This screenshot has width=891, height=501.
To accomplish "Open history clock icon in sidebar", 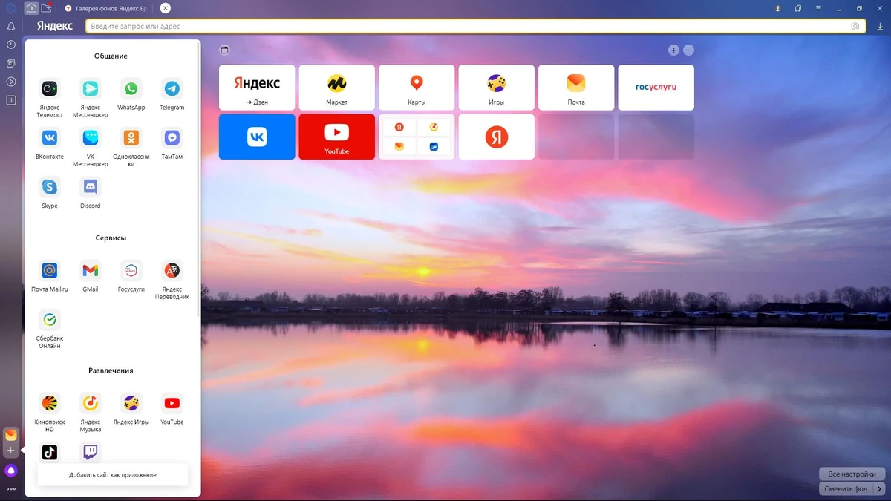I will click(x=11, y=45).
